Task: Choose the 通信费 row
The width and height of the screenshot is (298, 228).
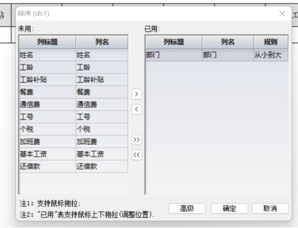Action: click(74, 104)
